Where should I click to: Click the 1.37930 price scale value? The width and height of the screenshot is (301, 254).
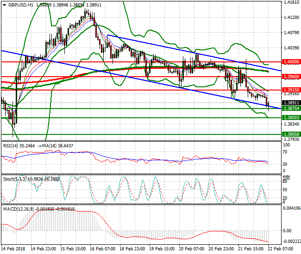coord(292,139)
